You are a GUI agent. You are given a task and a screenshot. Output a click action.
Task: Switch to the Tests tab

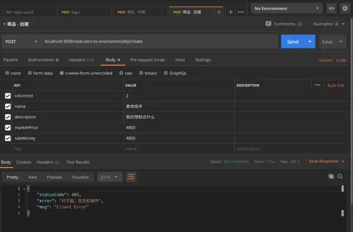click(x=180, y=60)
